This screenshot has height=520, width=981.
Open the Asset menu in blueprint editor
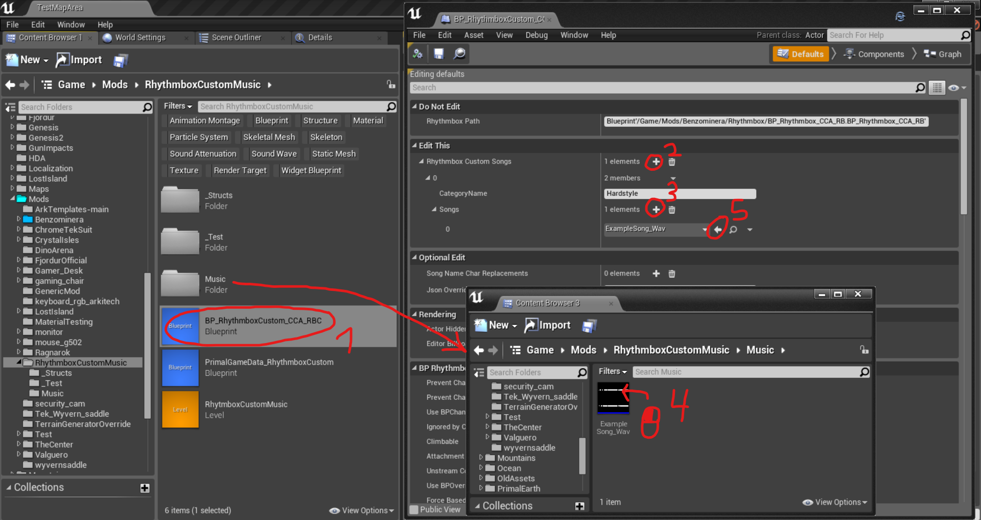click(x=474, y=35)
